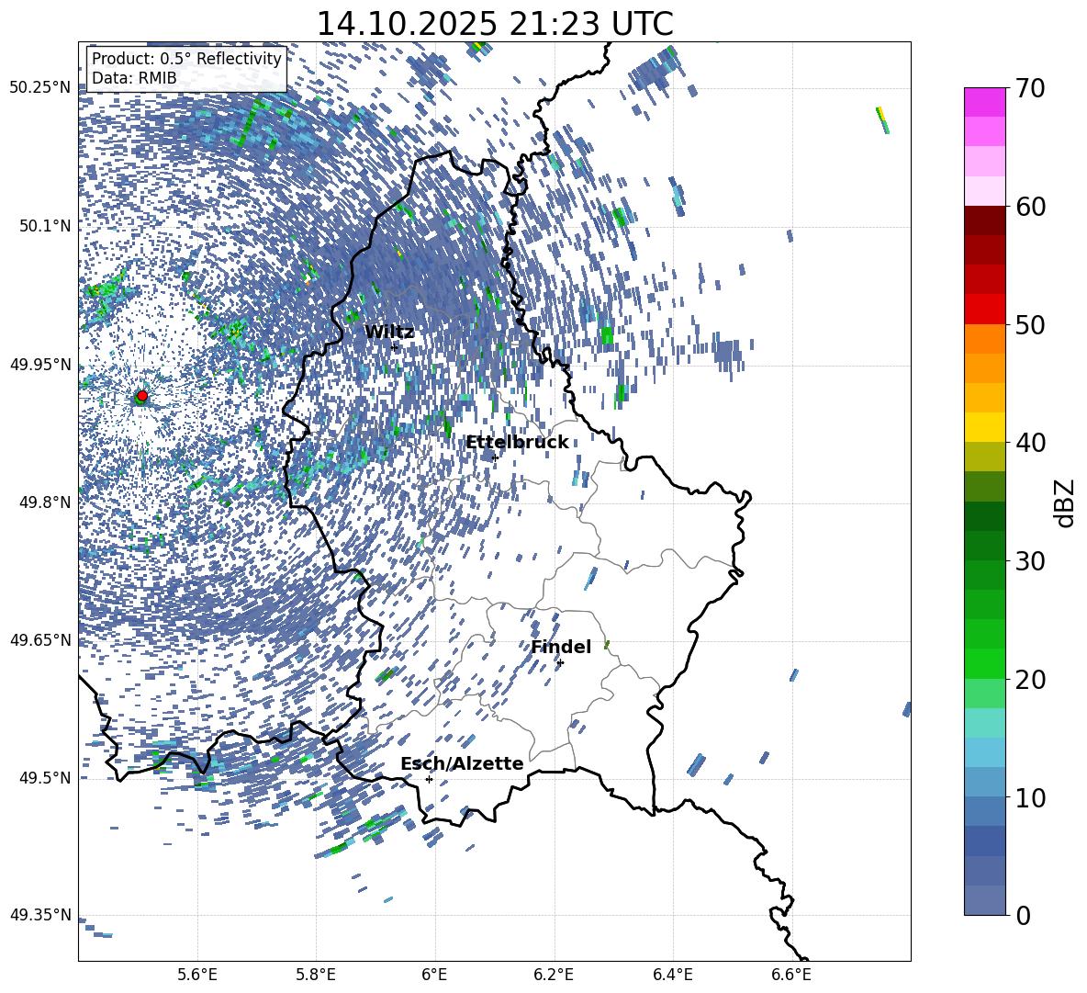Click the 49.8°N latitude label
1087x993 pixels.
45,502
